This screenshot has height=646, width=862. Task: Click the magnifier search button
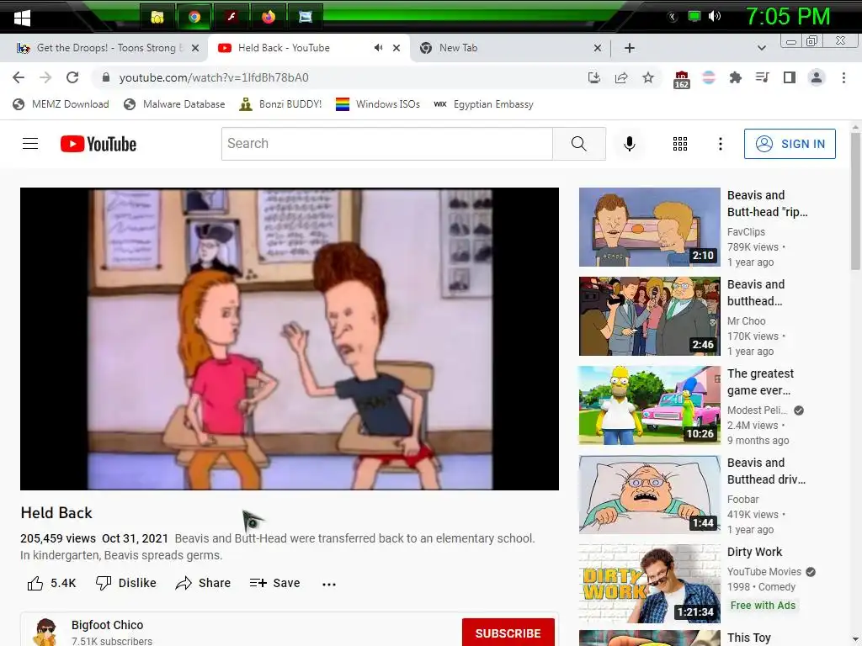click(x=579, y=144)
